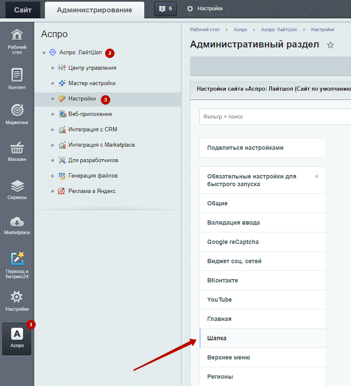Open the YouTube settings tab

(263, 300)
